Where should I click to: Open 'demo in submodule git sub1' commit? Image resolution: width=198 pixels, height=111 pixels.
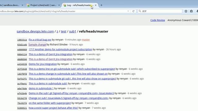coord(72,79)
